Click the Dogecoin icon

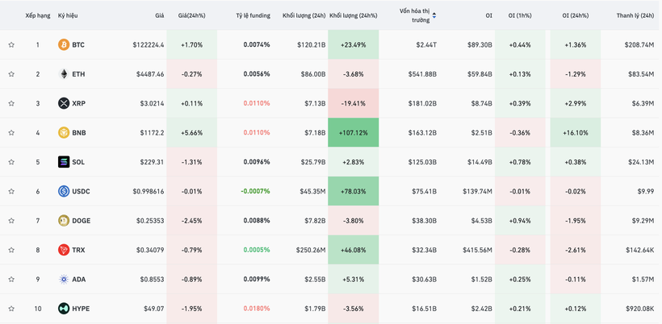pos(64,221)
